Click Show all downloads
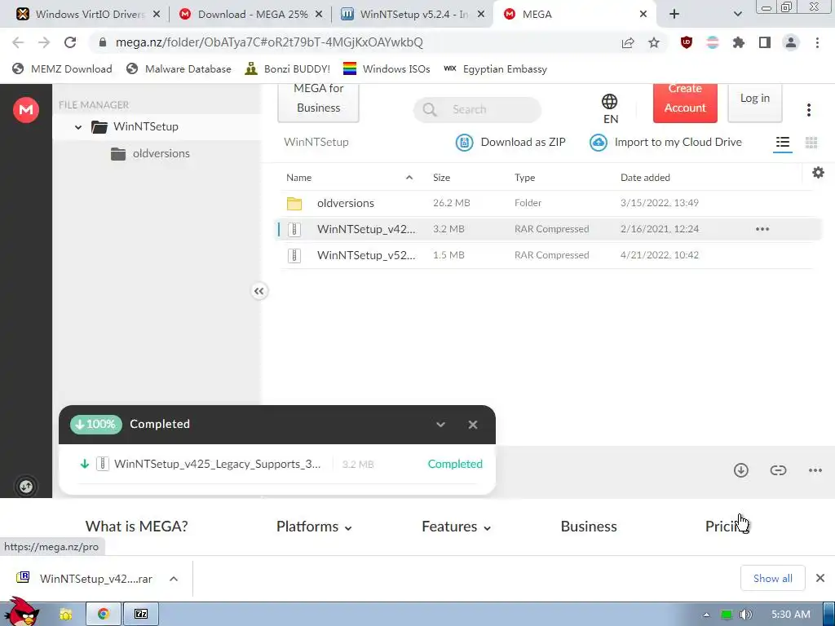Image resolution: width=835 pixels, height=626 pixels. point(772,579)
